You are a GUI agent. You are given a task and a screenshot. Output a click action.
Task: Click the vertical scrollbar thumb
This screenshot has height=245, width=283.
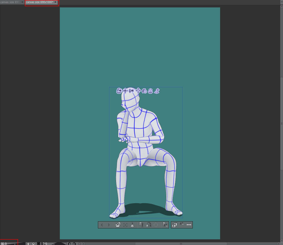click(x=281, y=124)
